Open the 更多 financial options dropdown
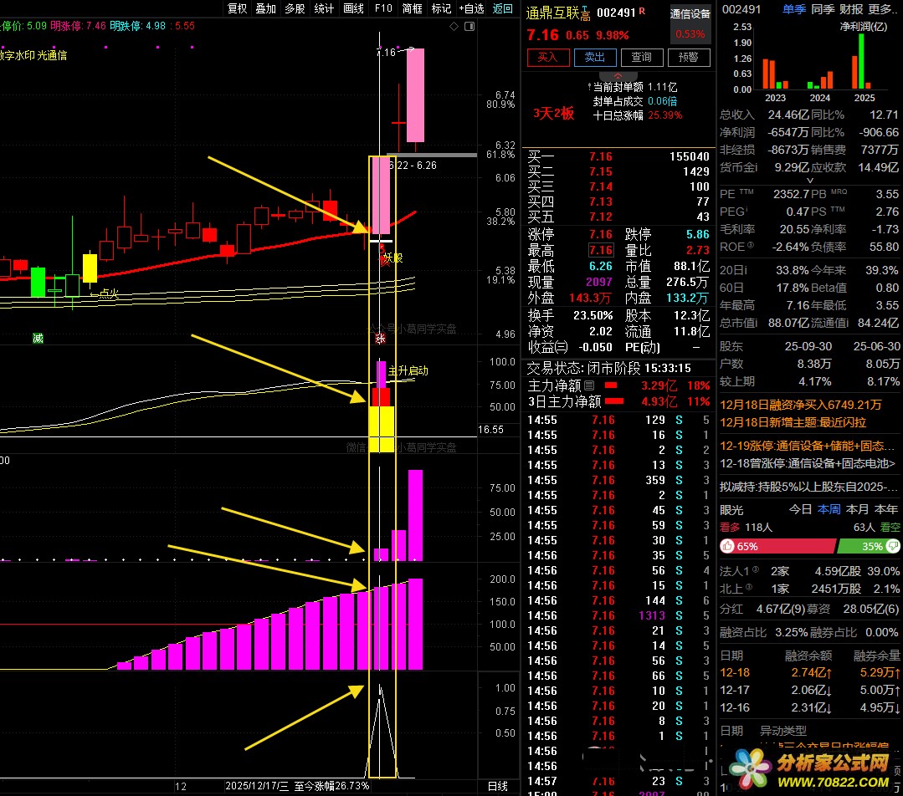The width and height of the screenshot is (903, 796). 884,9
